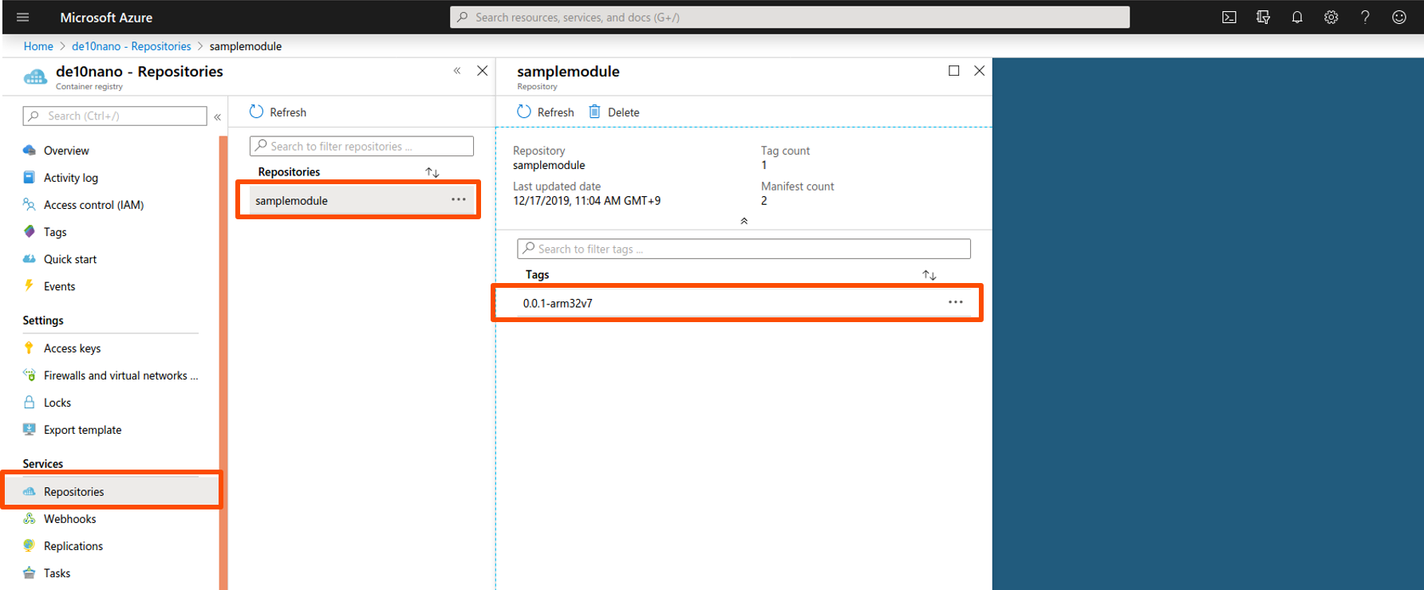Maximize the samplemodule blade

tap(953, 70)
